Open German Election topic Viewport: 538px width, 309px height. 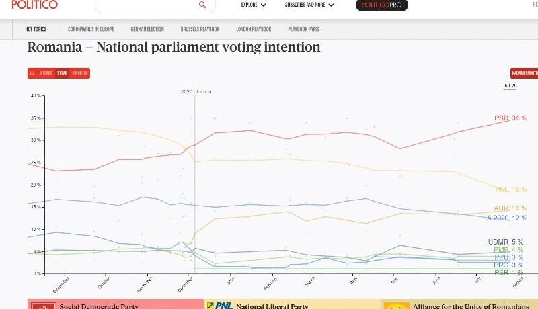(x=148, y=30)
